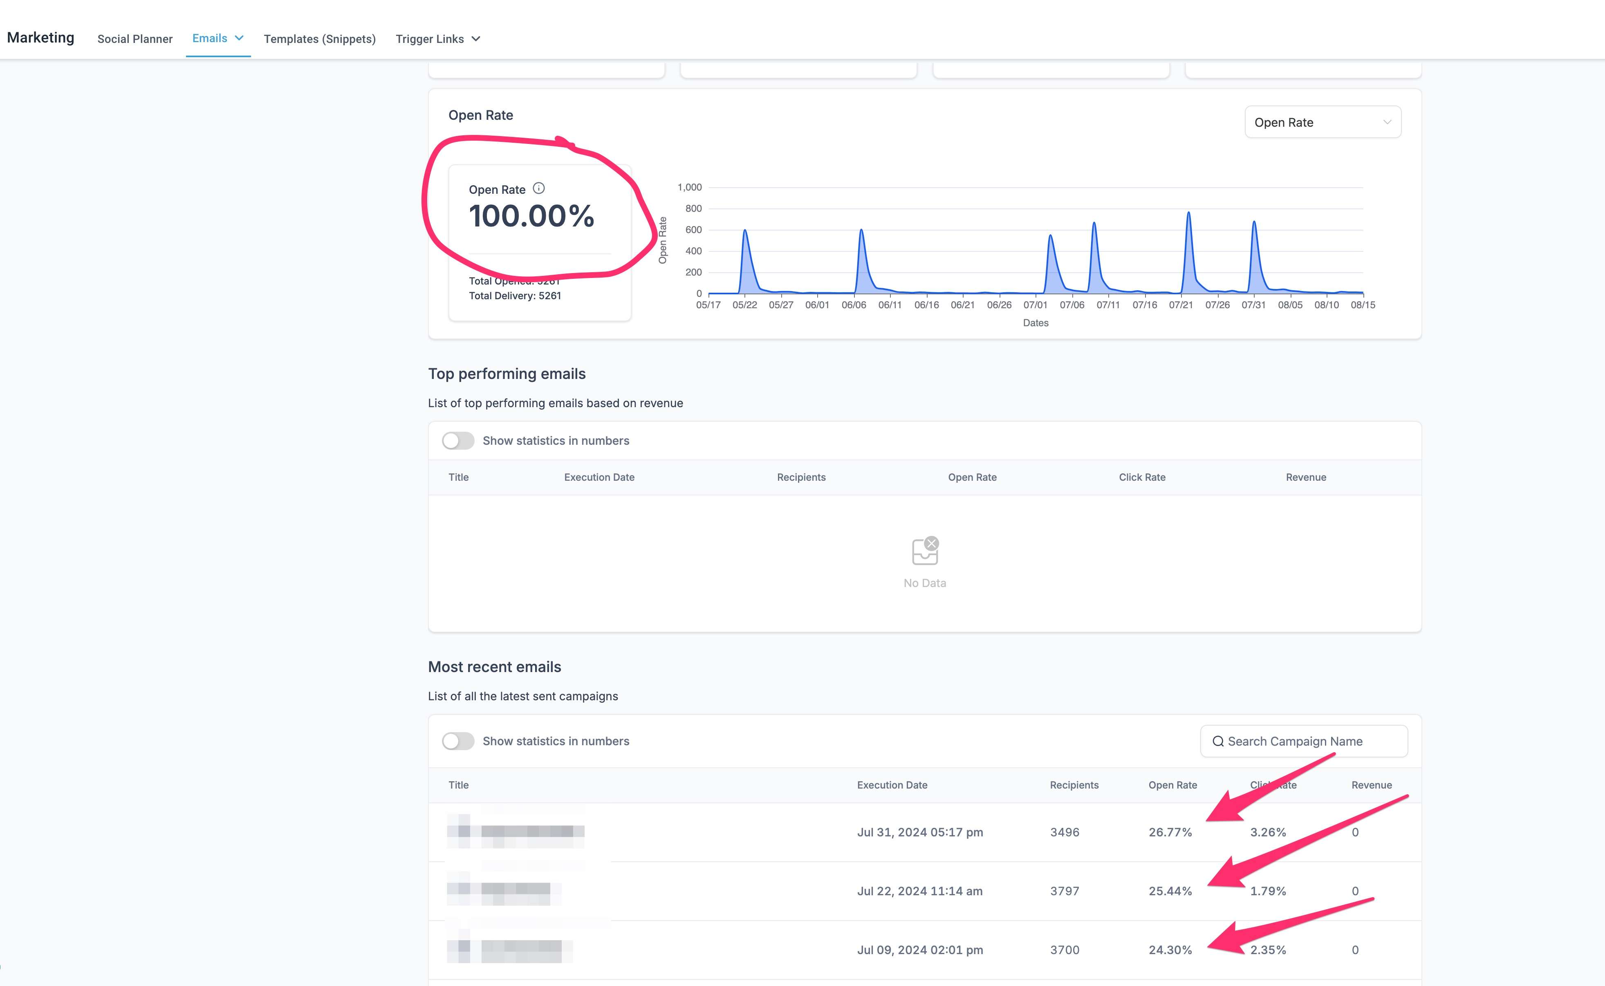Click the Marketing heading

40,38
